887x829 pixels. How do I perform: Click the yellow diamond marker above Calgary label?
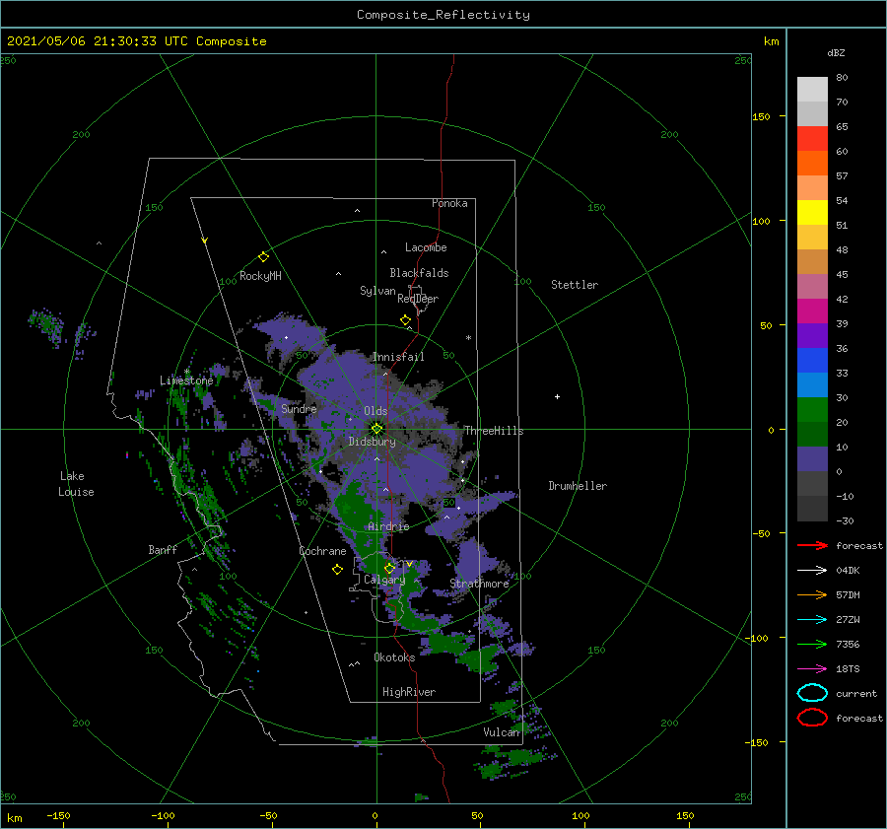389,568
